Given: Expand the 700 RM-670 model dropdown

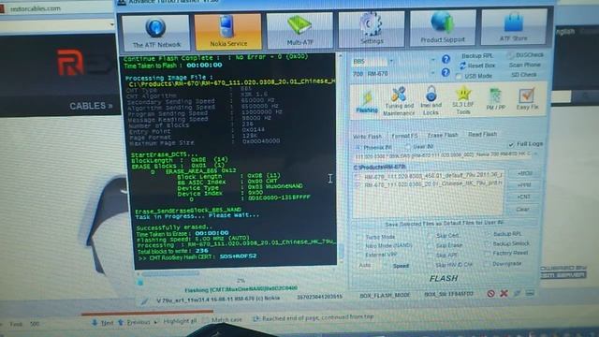Looking at the screenshot, I should pyautogui.click(x=432, y=73).
